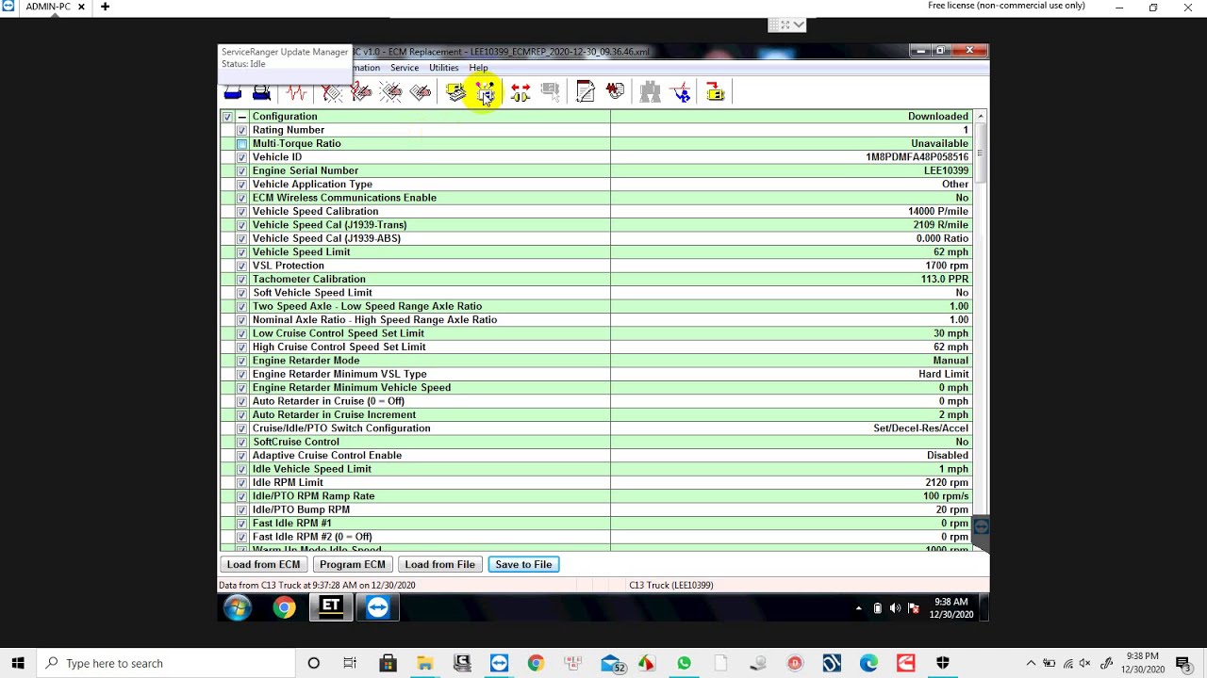Uncheck the Vehicle ID checkbox
The image size is (1207, 678).
pyautogui.click(x=241, y=158)
